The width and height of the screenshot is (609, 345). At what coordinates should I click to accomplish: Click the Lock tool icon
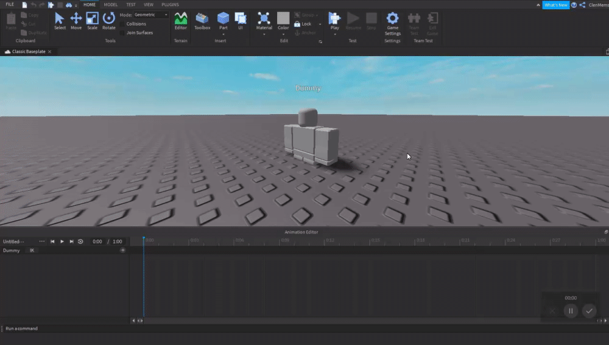[x=297, y=24]
